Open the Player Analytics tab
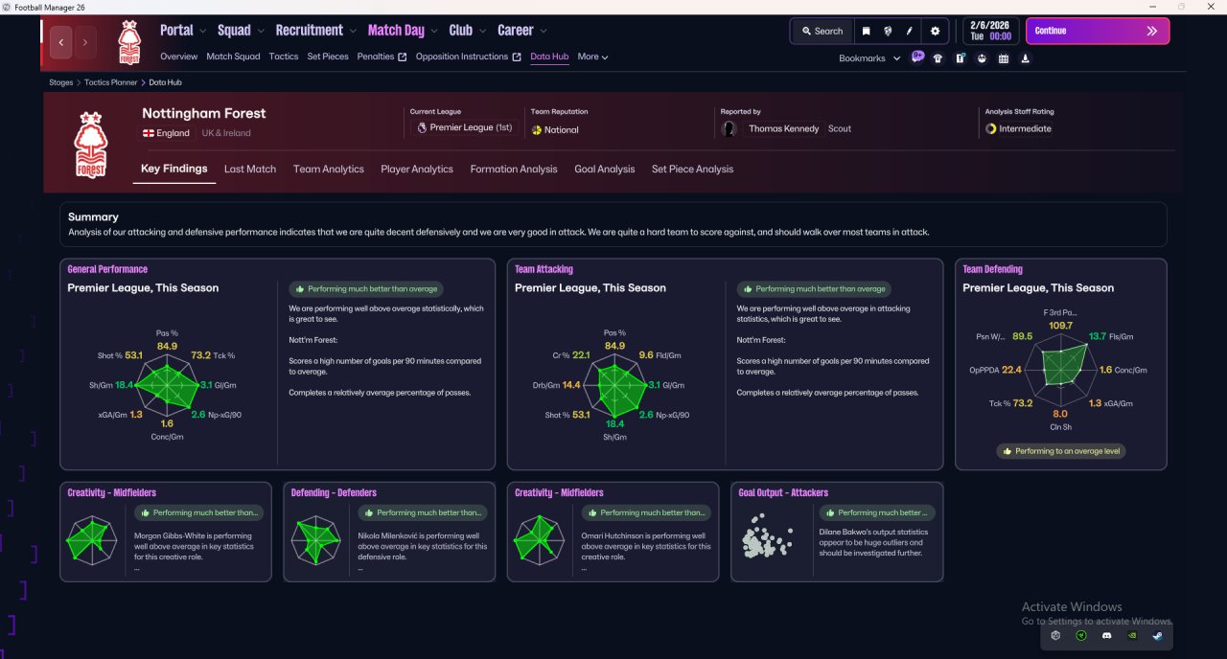Viewport: 1227px width, 659px height. [417, 169]
